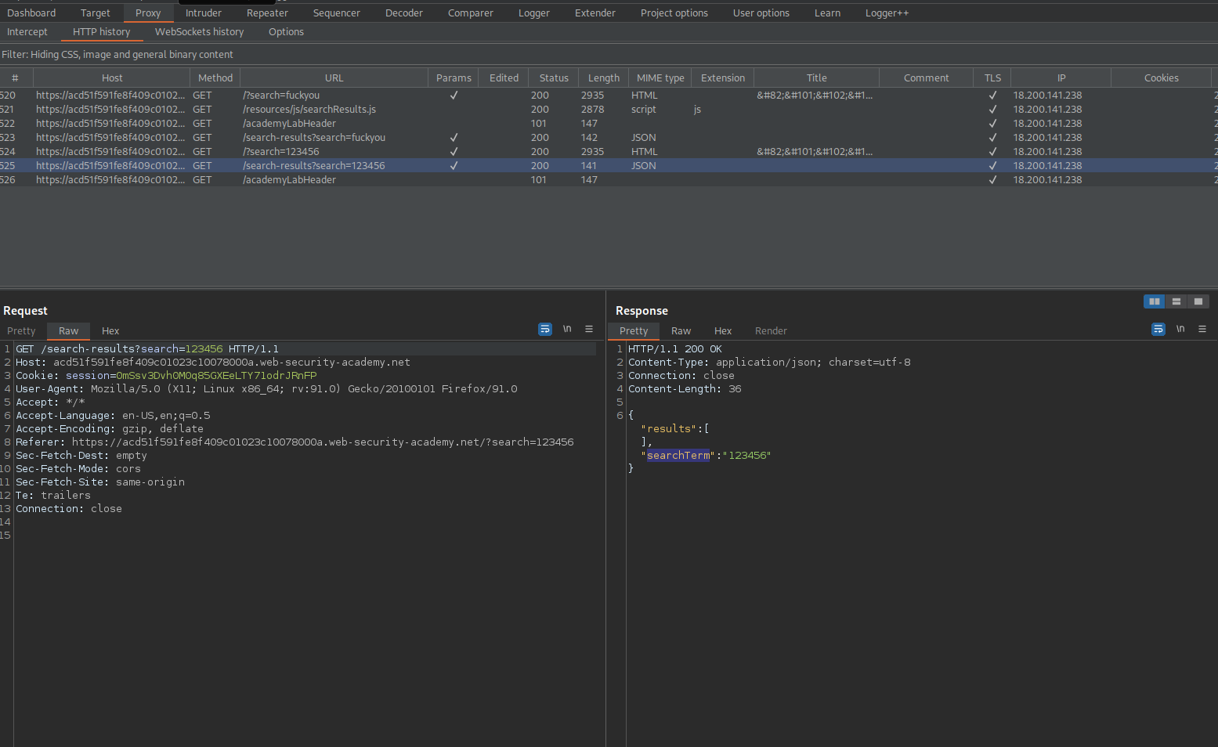This screenshot has width=1218, height=747.
Task: Toggle word wrap icon in Request panel
Action: 545,330
